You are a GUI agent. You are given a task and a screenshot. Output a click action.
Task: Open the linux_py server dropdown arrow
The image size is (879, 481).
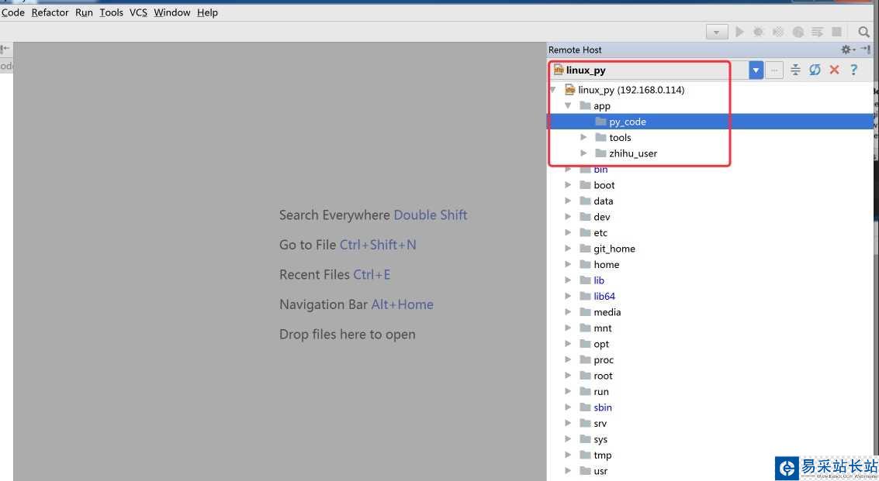(756, 70)
